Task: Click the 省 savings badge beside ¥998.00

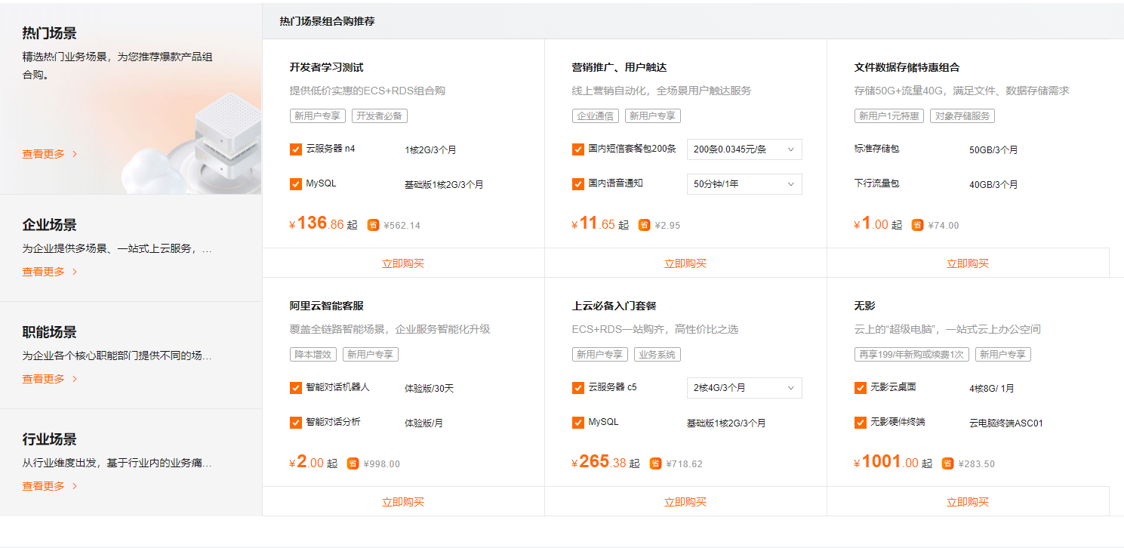Action: click(x=353, y=463)
